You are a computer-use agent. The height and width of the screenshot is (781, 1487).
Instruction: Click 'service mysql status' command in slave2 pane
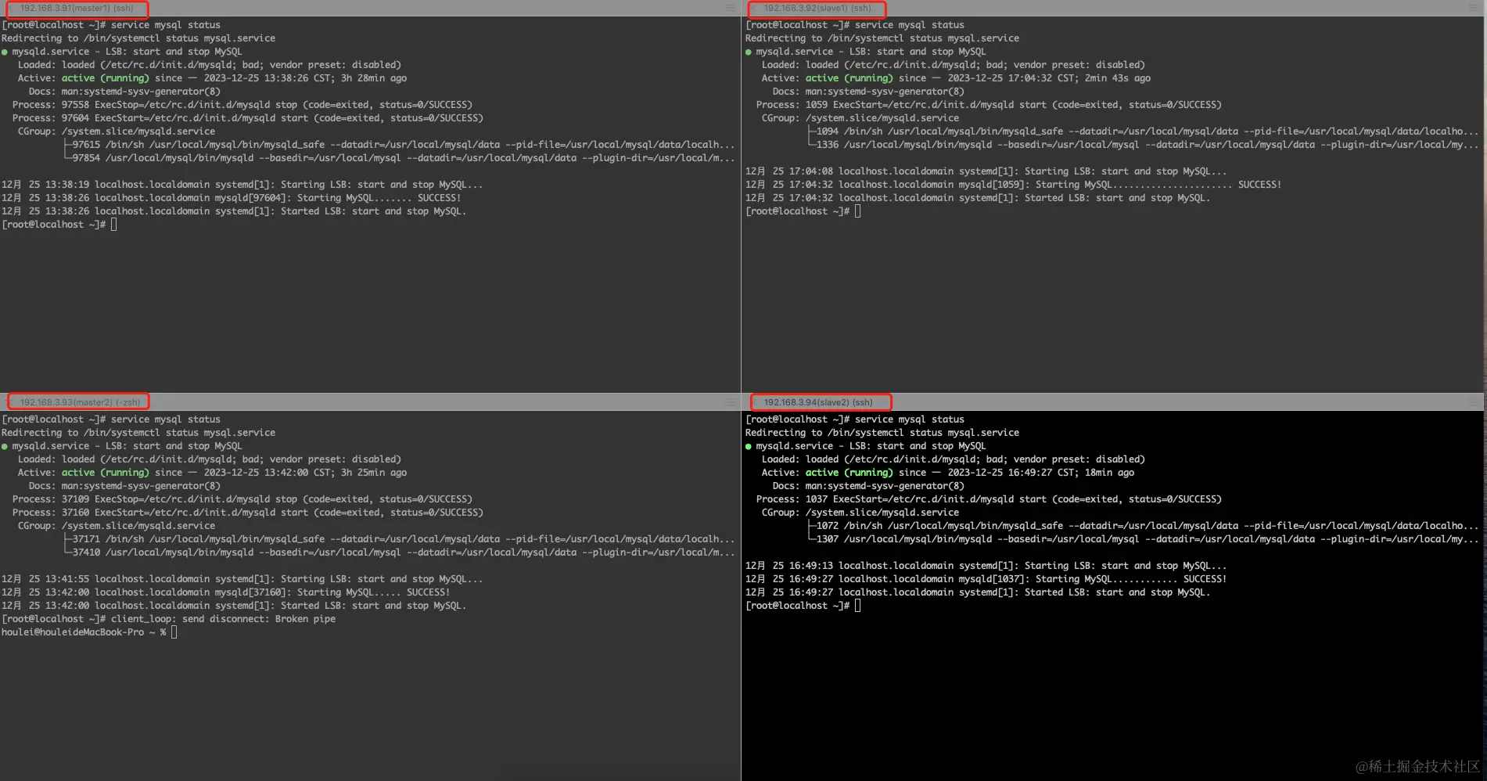click(x=910, y=419)
